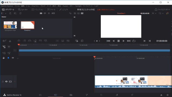Click the source overwrite icon
The width and height of the screenshot is (172, 97).
tap(46, 41)
